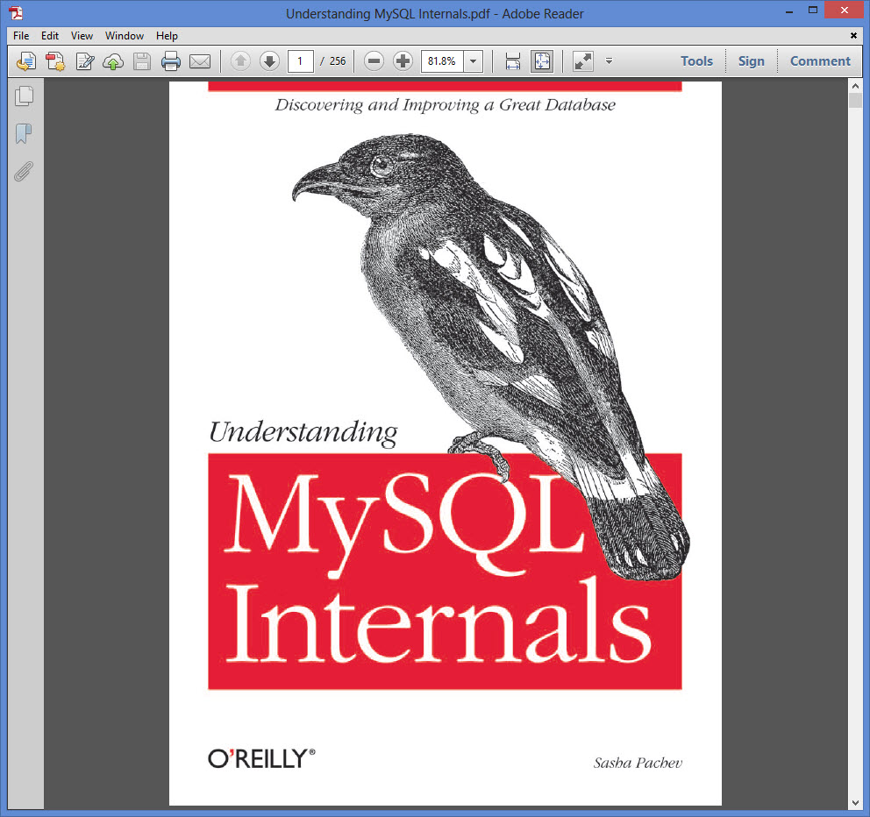Click the Convert file to PDF icon
Screen dimensions: 870x817
point(55,61)
